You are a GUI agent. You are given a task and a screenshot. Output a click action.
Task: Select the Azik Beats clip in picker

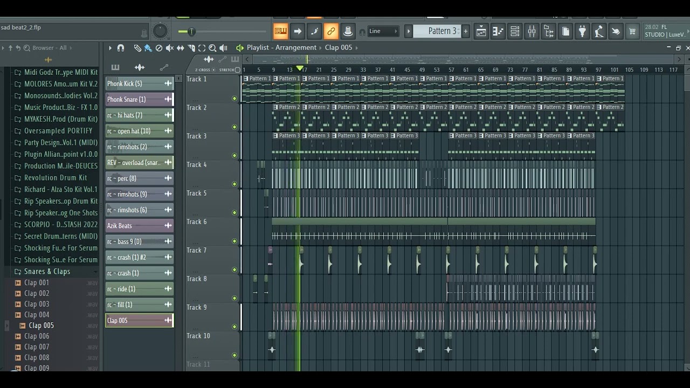click(139, 226)
